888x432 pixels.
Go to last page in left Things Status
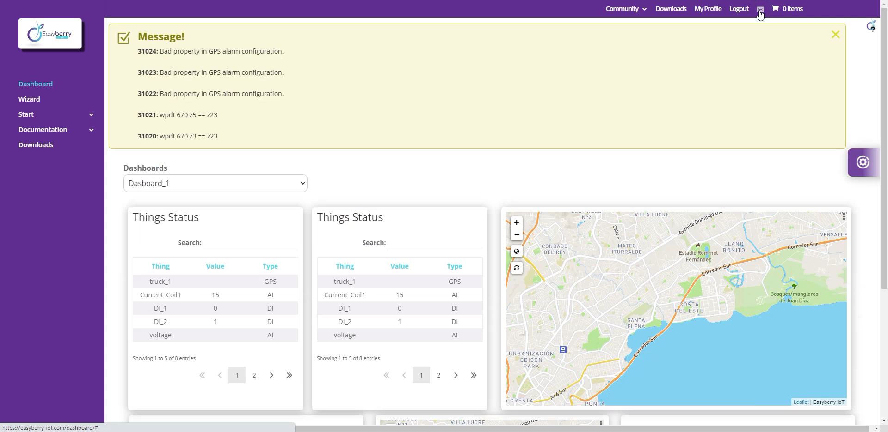289,375
